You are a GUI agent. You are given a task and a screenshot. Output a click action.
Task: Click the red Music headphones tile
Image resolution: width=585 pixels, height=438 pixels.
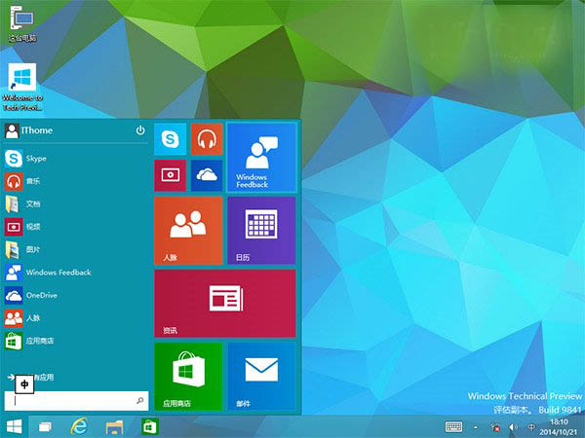(206, 139)
